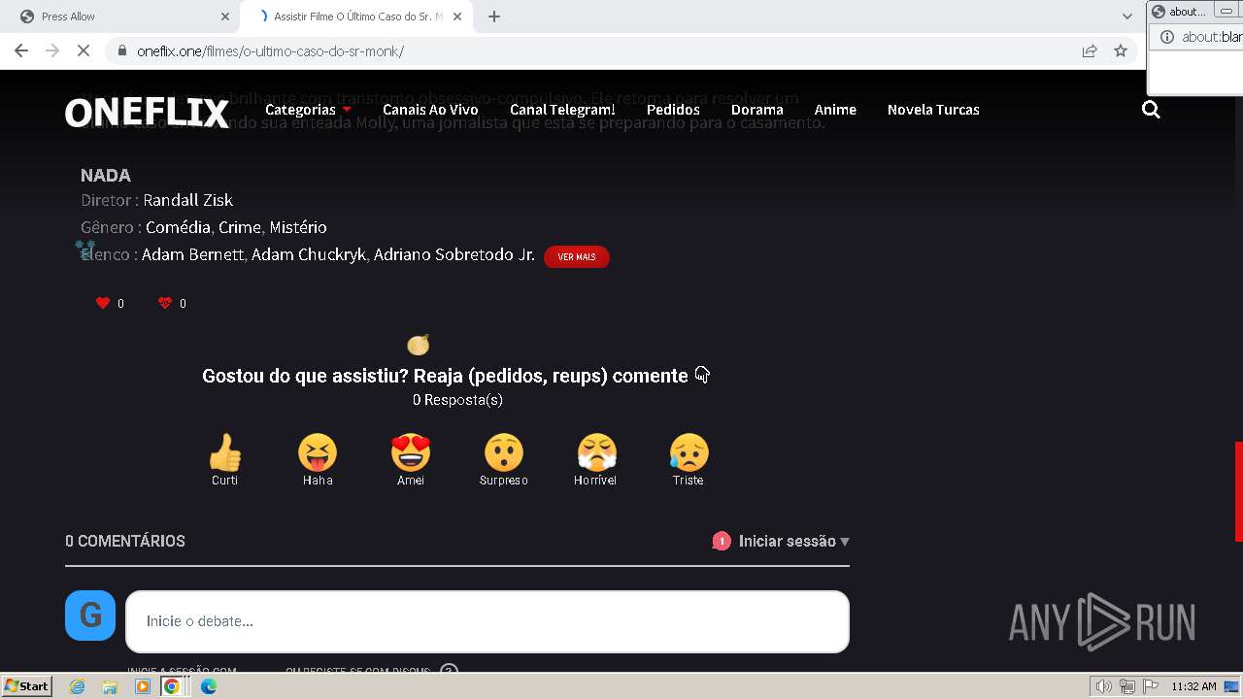Go to the Novela Turcas section
This screenshot has height=699, width=1243.
933,110
